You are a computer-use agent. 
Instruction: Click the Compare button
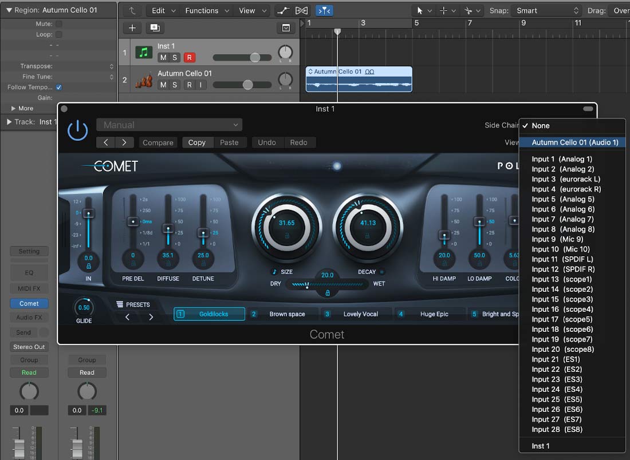click(x=158, y=142)
